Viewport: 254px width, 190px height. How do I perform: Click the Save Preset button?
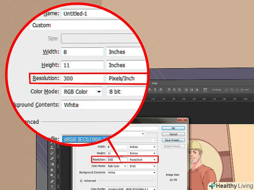coord(173,140)
